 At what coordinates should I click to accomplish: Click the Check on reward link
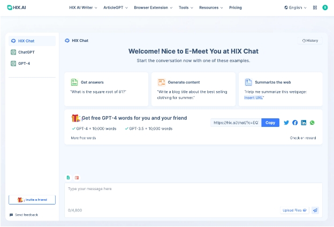[303, 138]
